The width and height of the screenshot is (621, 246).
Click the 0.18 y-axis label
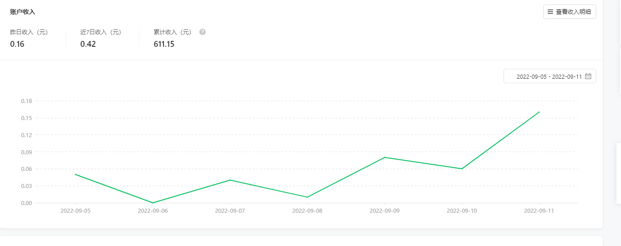click(x=27, y=101)
